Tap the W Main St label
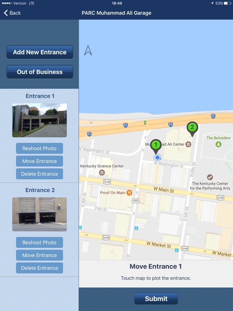This screenshot has height=311, width=233. 164,190
